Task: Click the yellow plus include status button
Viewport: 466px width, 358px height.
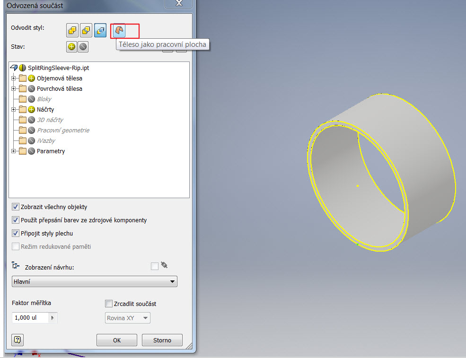Action: tap(71, 47)
